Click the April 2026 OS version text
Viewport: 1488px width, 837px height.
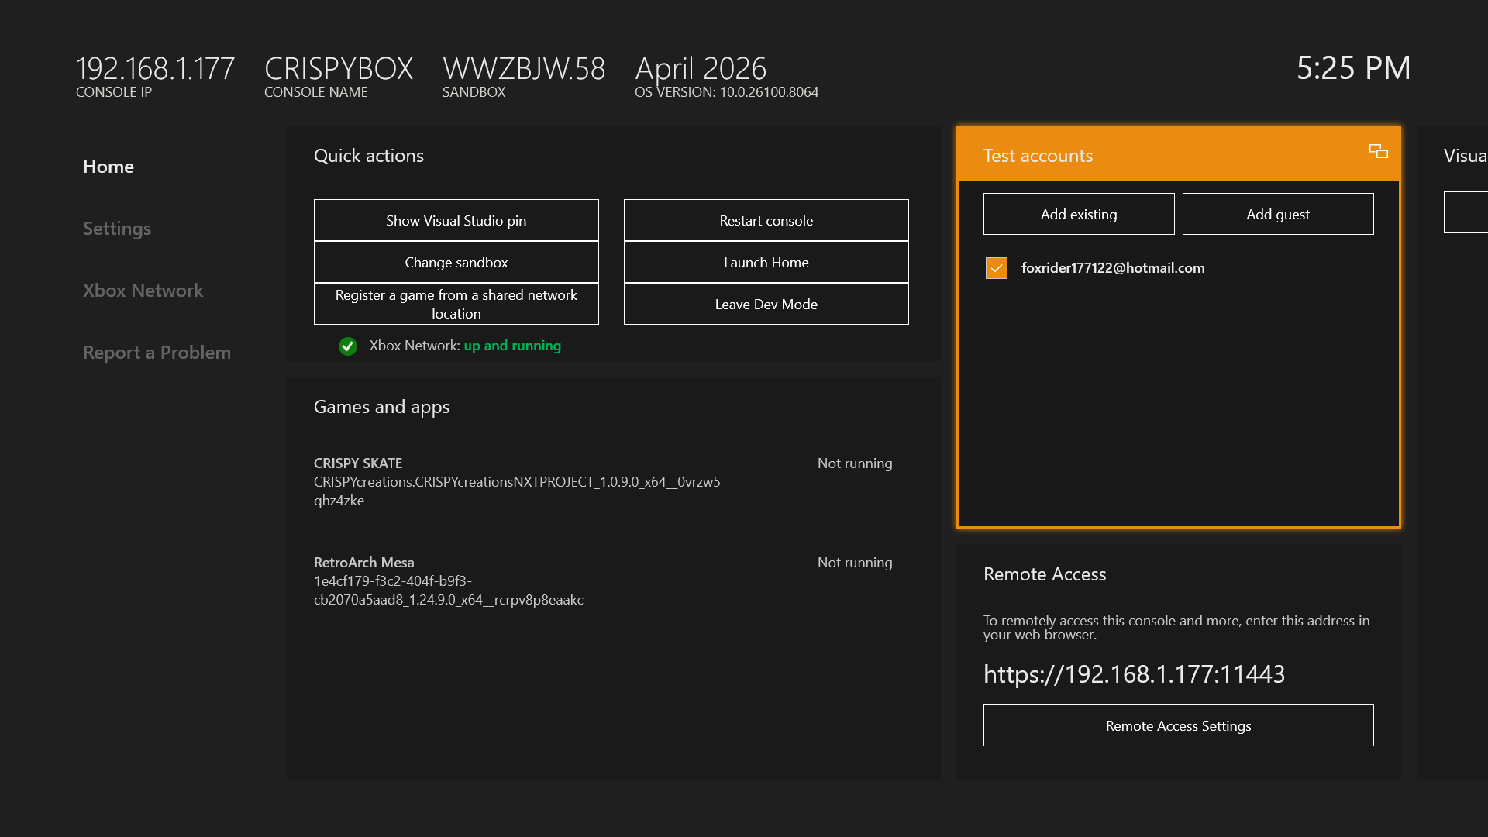pyautogui.click(x=701, y=68)
